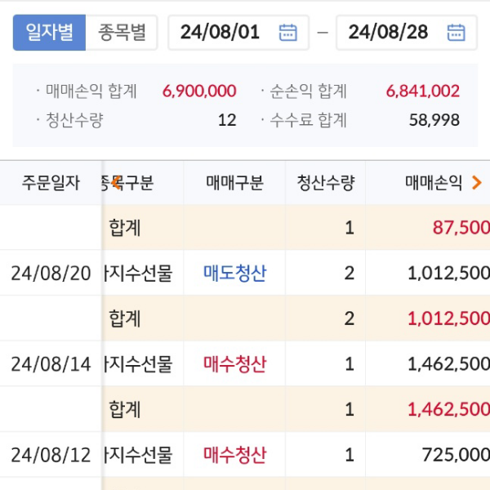490x490 pixels.
Task: Switch to 일자별 tab
Action: click(x=49, y=33)
